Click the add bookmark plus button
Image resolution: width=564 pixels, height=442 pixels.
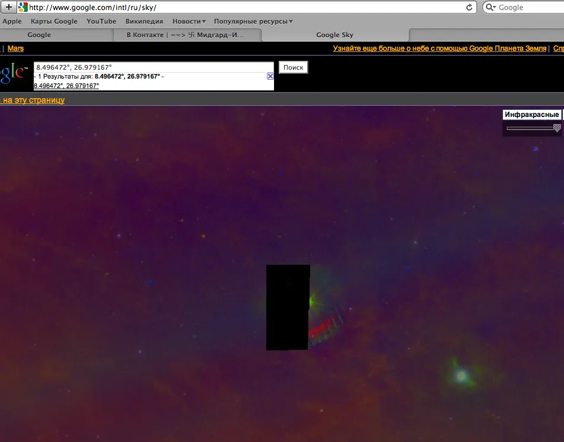8,8
